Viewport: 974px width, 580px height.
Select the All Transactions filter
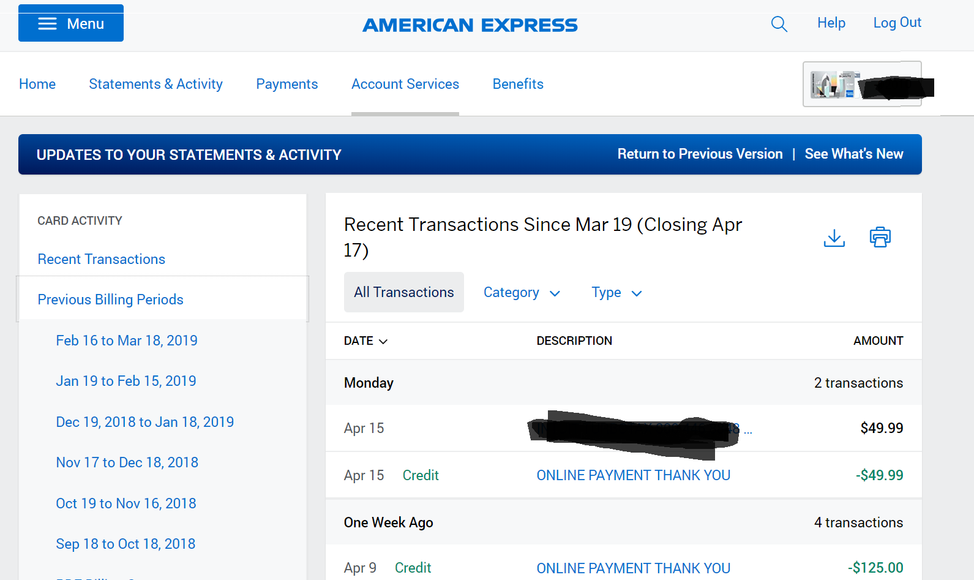[x=403, y=292]
